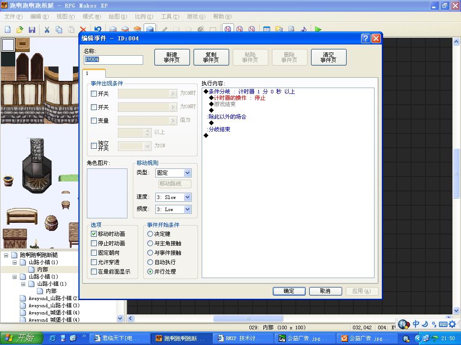
Task: Select the 自动执行 trigger radio button
Action: (x=150, y=262)
